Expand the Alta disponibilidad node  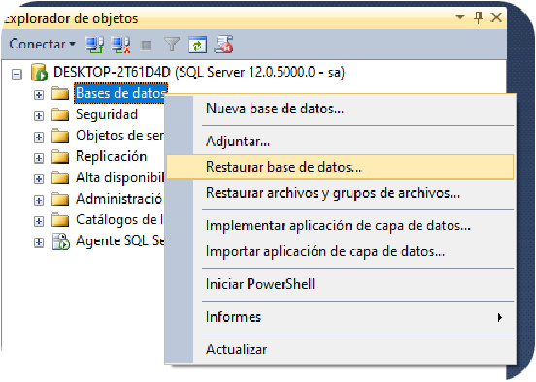coord(39,179)
